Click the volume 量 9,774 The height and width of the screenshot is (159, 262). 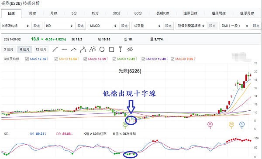coord(156,40)
